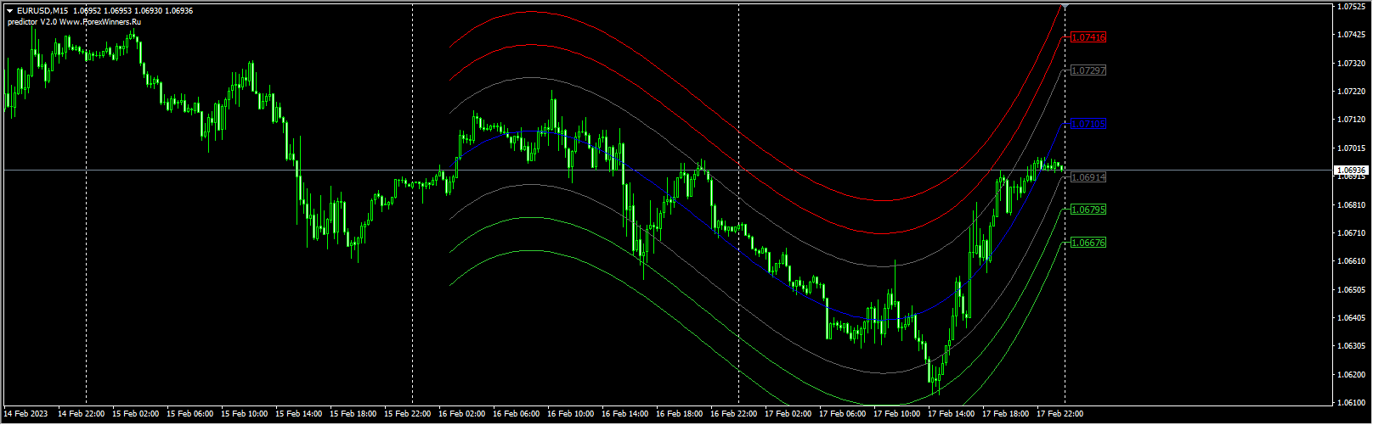Select the gray 1.07297 price label
The height and width of the screenshot is (425, 1373).
click(1088, 71)
